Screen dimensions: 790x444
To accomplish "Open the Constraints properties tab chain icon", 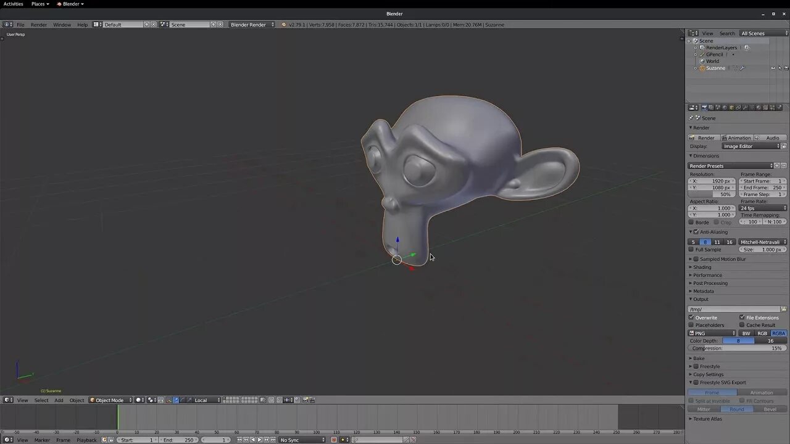I will [x=738, y=108].
